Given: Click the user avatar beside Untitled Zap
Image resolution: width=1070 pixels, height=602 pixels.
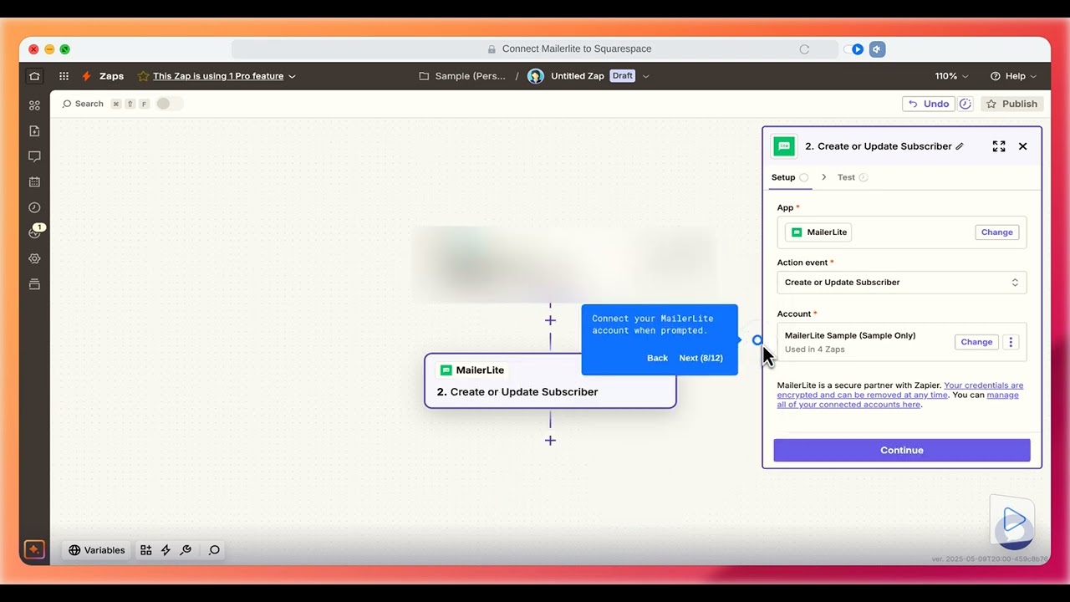Looking at the screenshot, I should pos(536,76).
